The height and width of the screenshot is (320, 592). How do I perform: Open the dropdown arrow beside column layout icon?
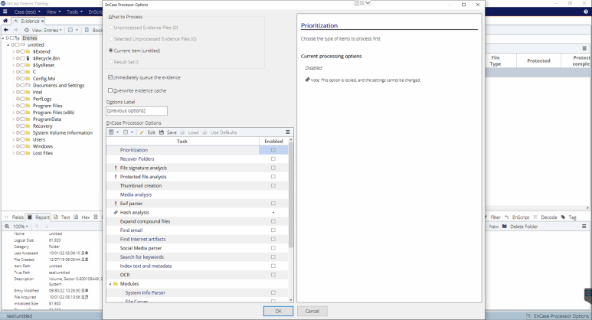point(132,132)
